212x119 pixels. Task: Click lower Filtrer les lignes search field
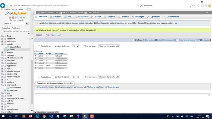(x=109, y=77)
